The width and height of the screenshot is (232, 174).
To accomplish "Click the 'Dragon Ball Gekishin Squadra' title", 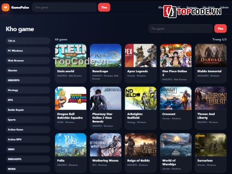I will [x=70, y=116].
